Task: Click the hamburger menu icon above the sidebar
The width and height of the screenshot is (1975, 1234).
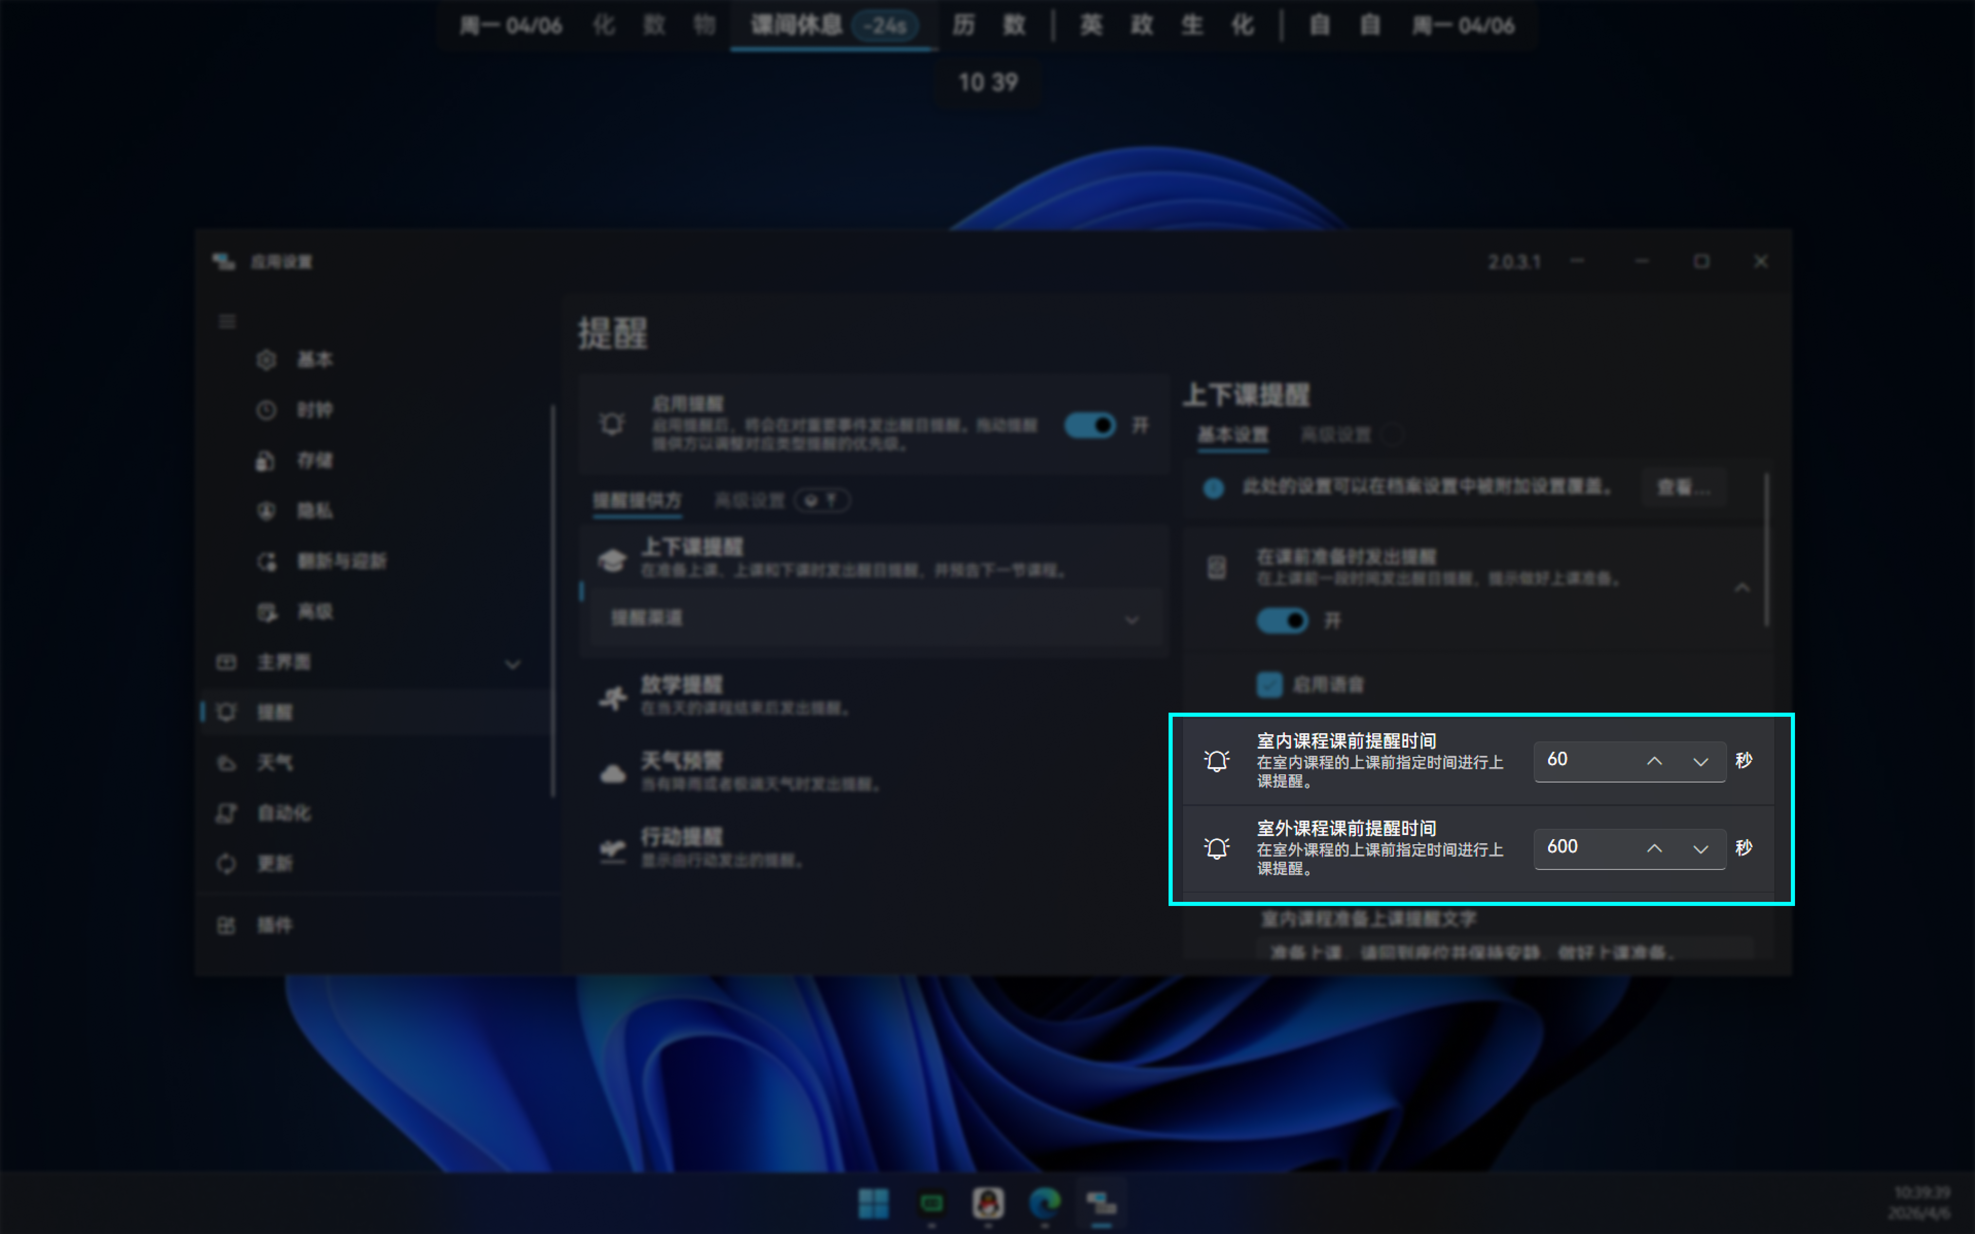Action: click(227, 321)
